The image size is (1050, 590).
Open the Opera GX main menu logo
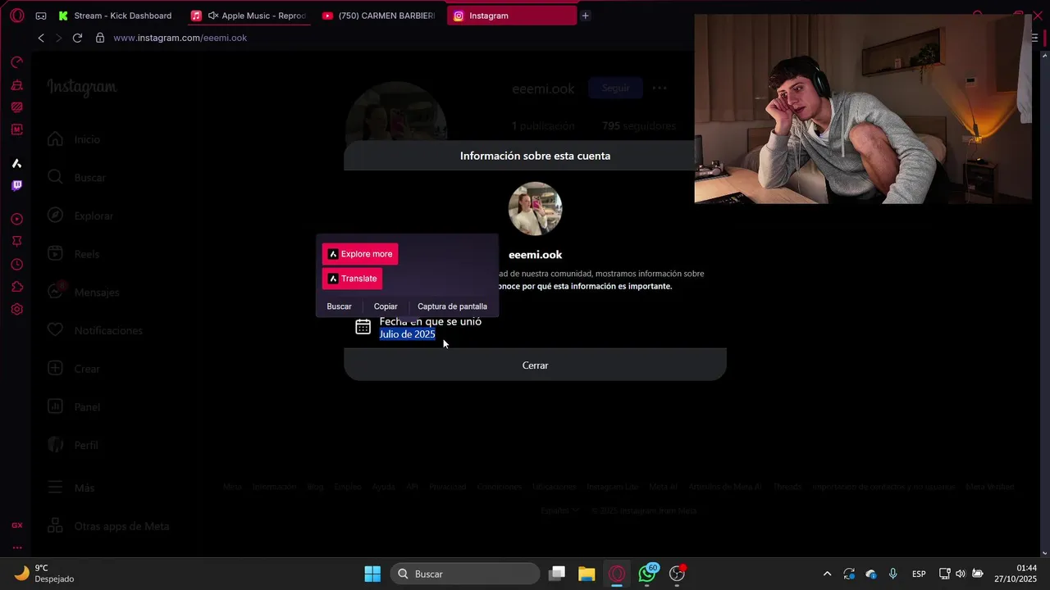pos(17,16)
